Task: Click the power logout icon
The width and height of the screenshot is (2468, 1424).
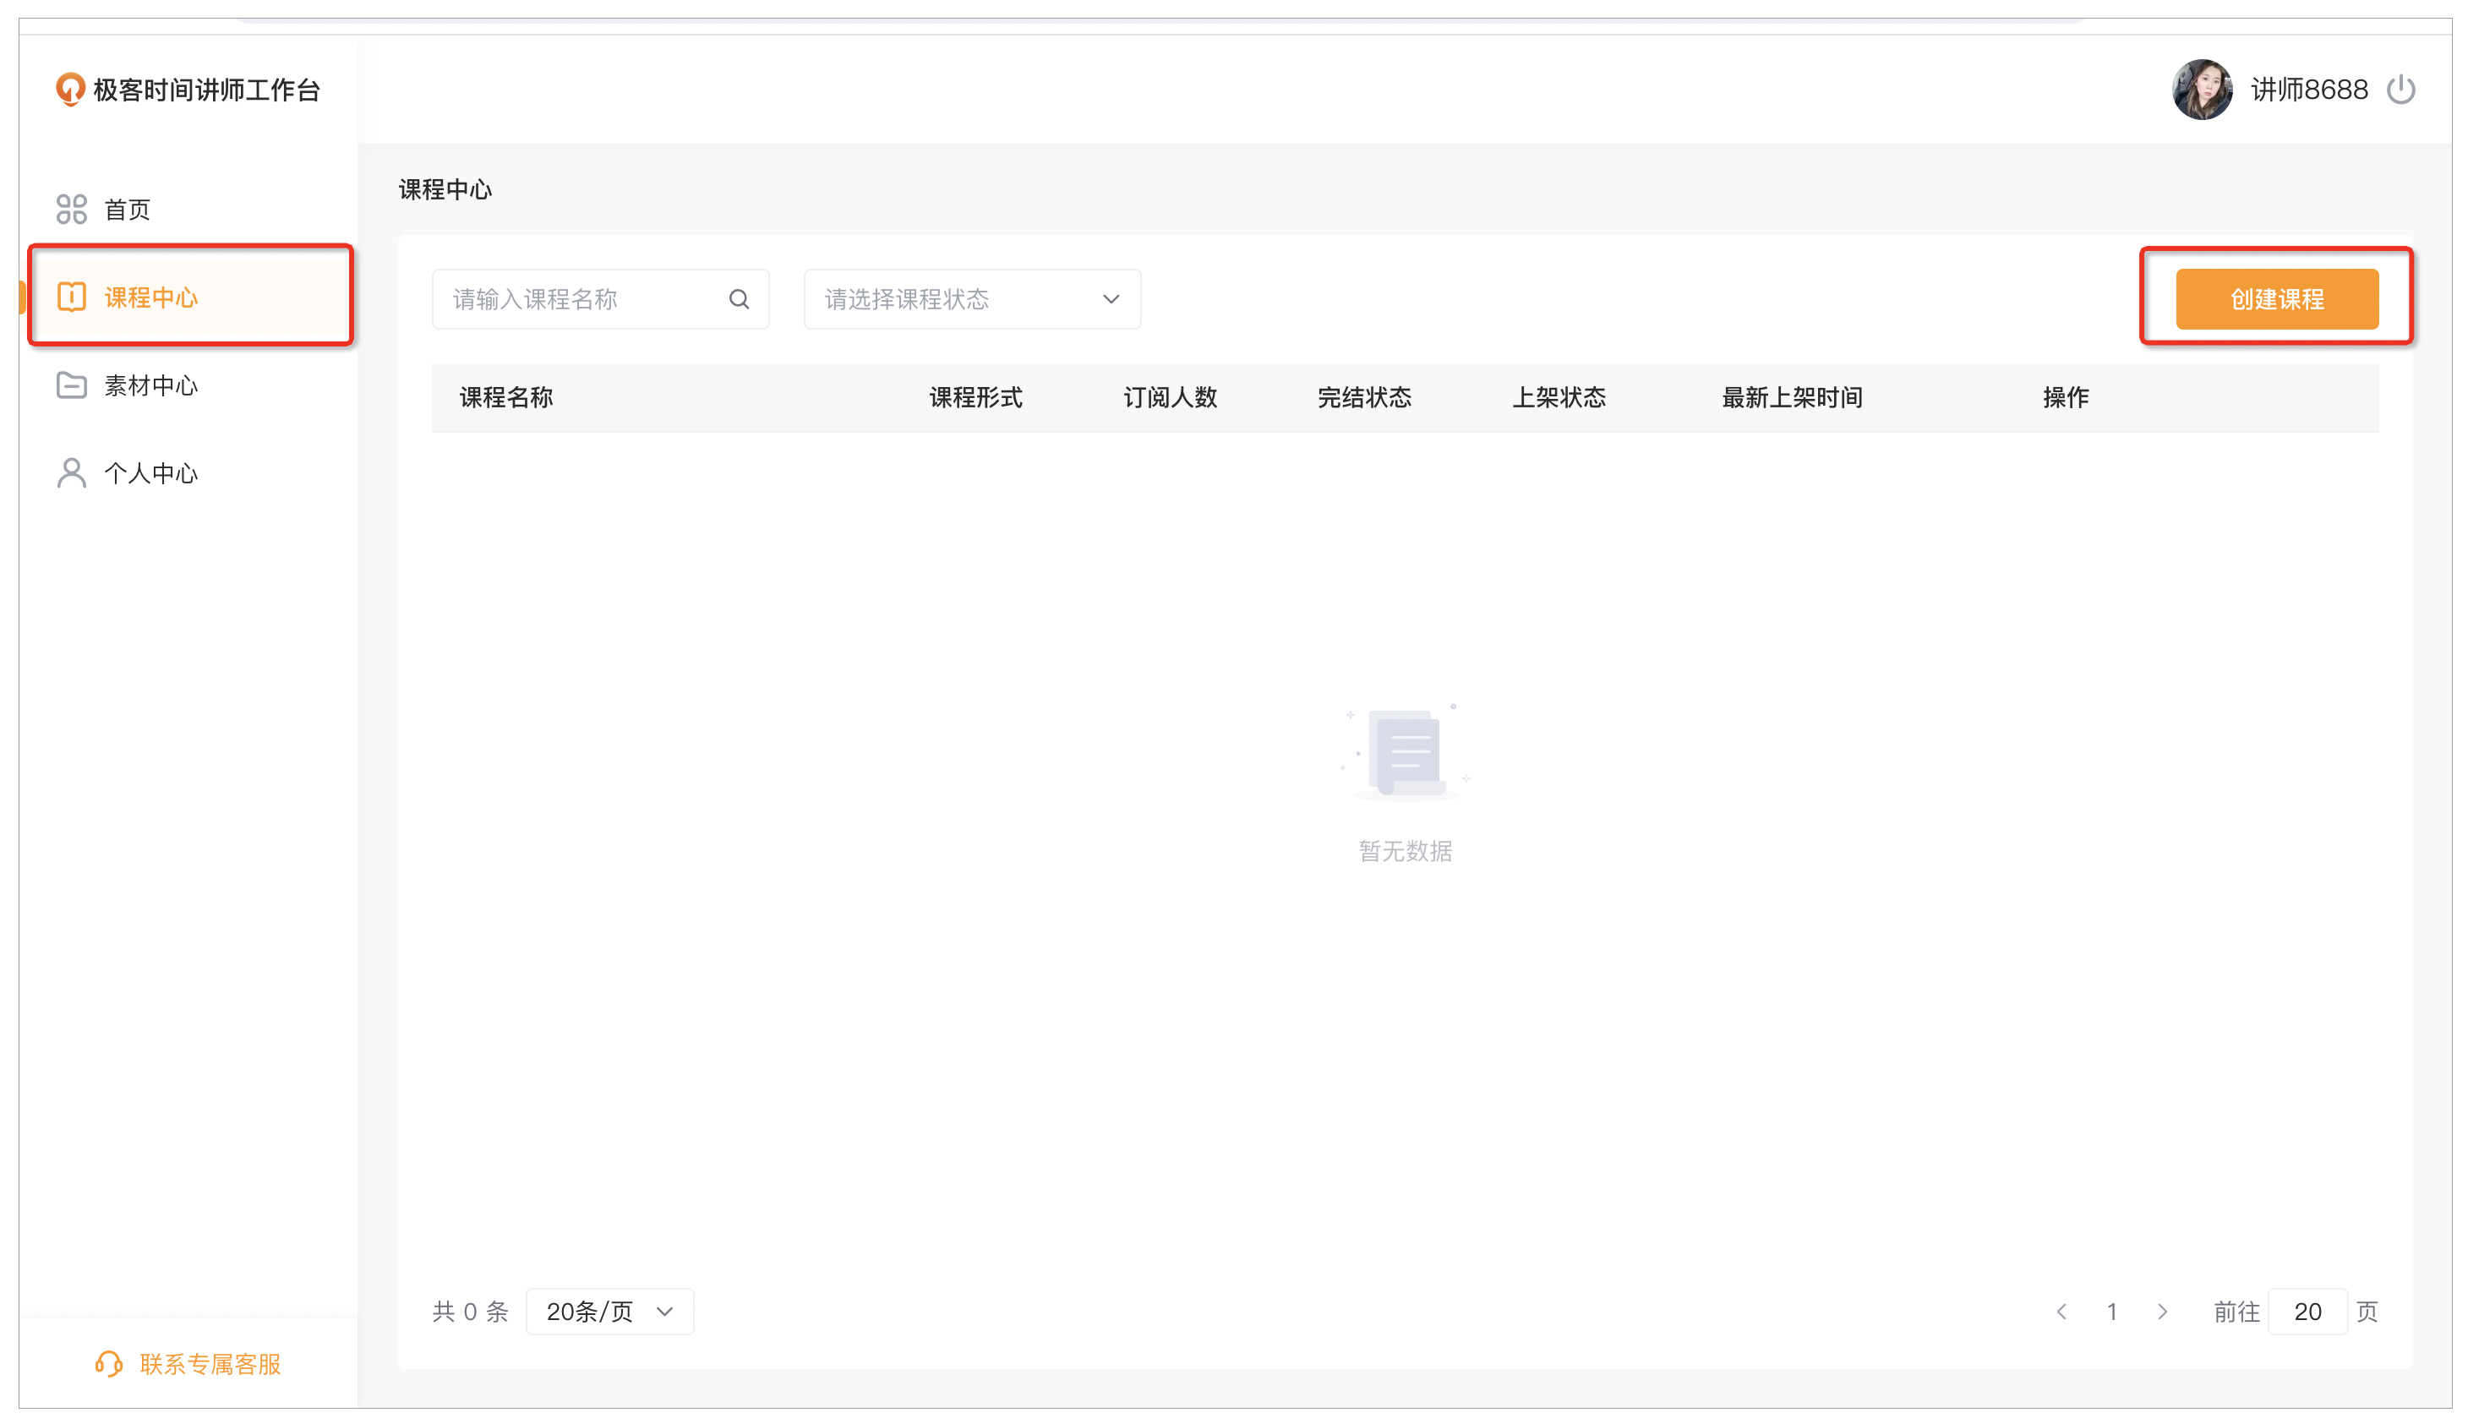Action: [x=2400, y=90]
